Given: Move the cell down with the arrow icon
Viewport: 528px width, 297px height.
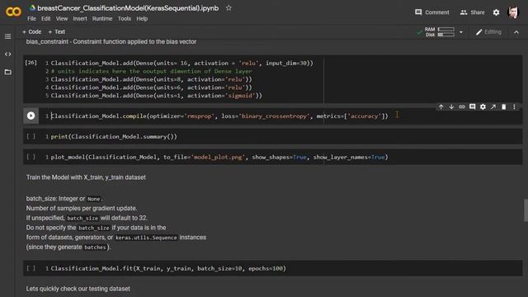Looking at the screenshot, I should click(x=451, y=106).
